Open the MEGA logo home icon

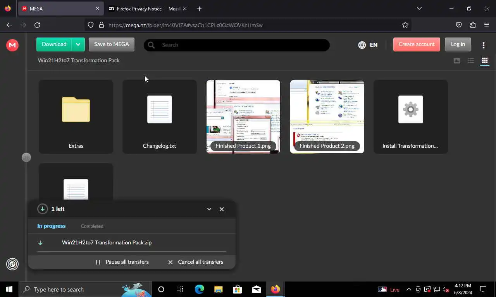point(12,45)
